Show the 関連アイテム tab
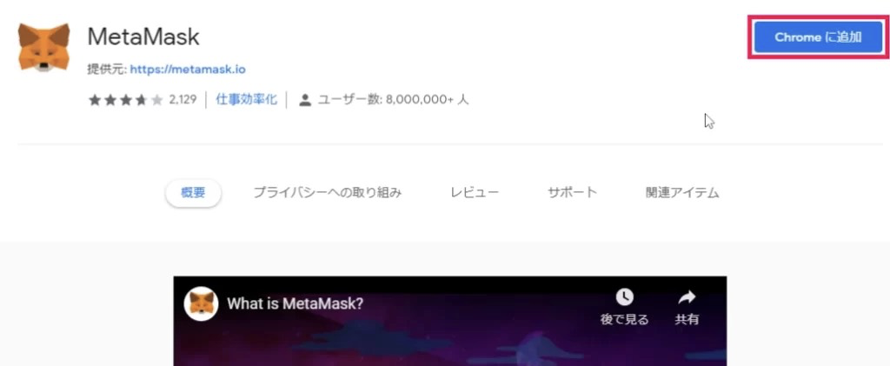This screenshot has height=366, width=890. click(x=682, y=193)
